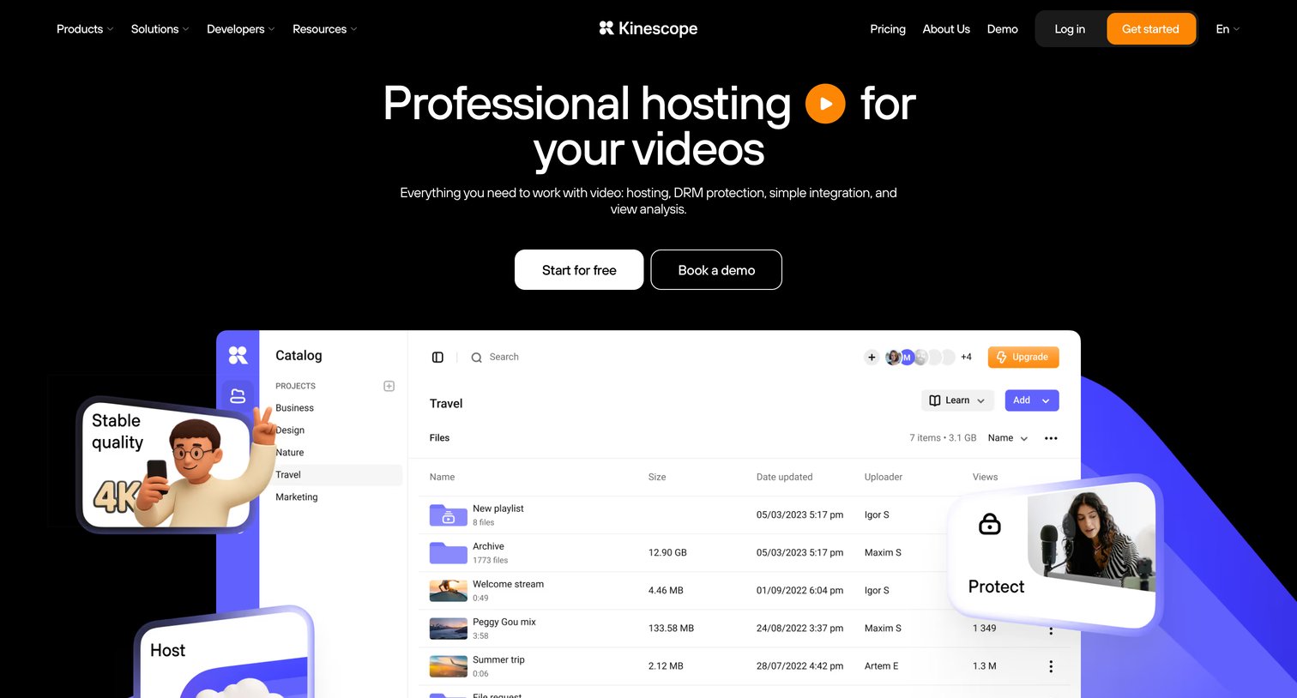Open Summer trip row options menu
Viewport: 1297px width, 698px height.
[1051, 666]
